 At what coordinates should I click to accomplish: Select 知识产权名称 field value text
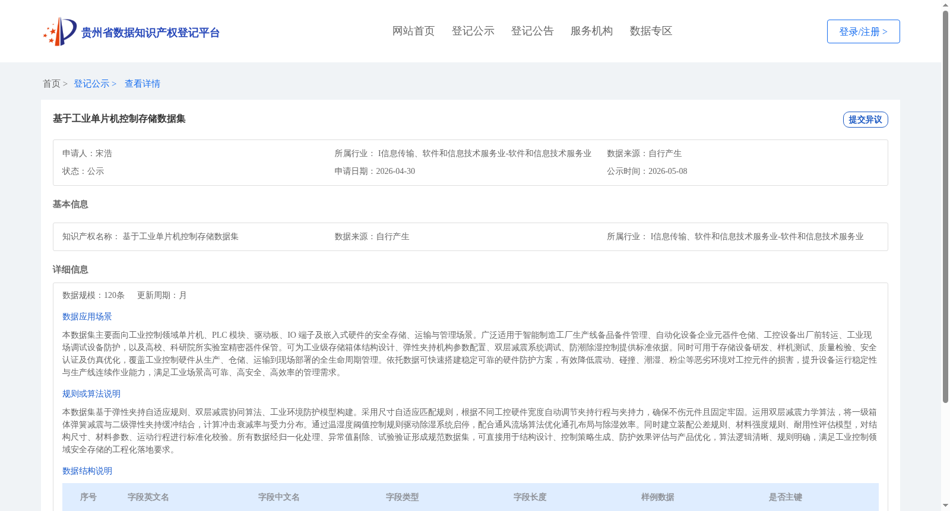(180, 237)
